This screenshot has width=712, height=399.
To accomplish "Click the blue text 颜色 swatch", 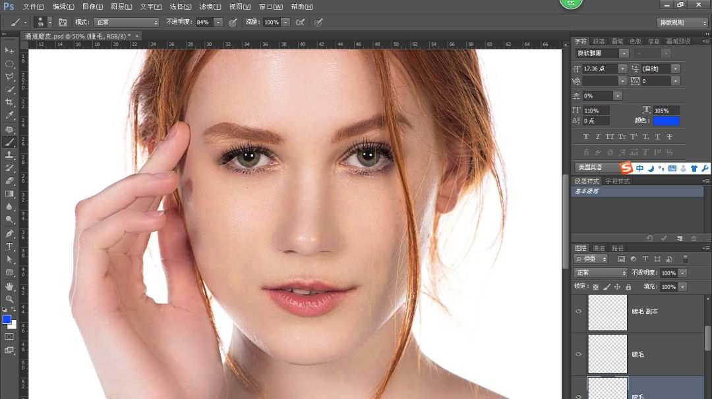I will click(666, 120).
